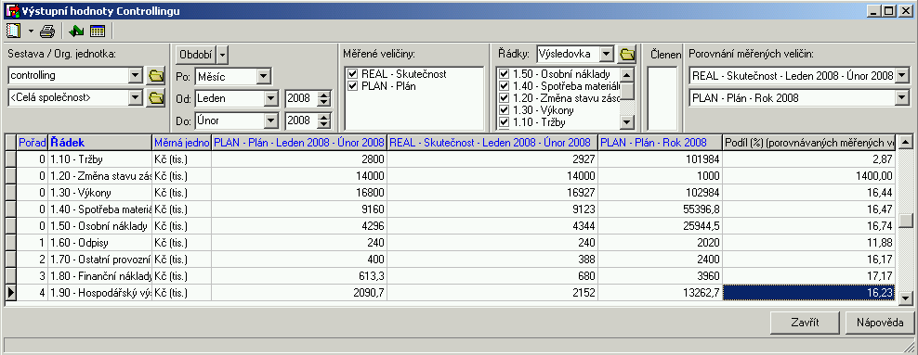Click the table scrollbar down arrow
The image size is (918, 355).
point(906,298)
